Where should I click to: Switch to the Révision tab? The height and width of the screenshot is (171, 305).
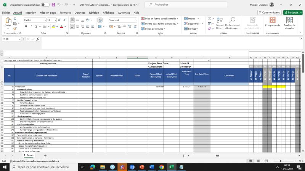[94, 13]
